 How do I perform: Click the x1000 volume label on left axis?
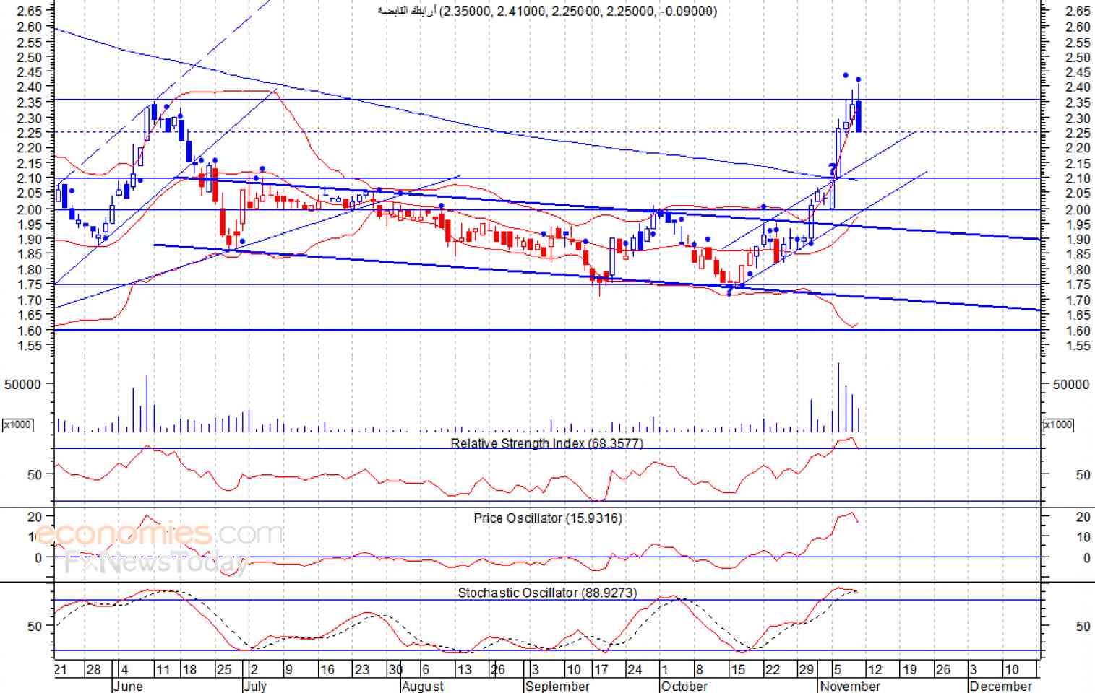[17, 424]
